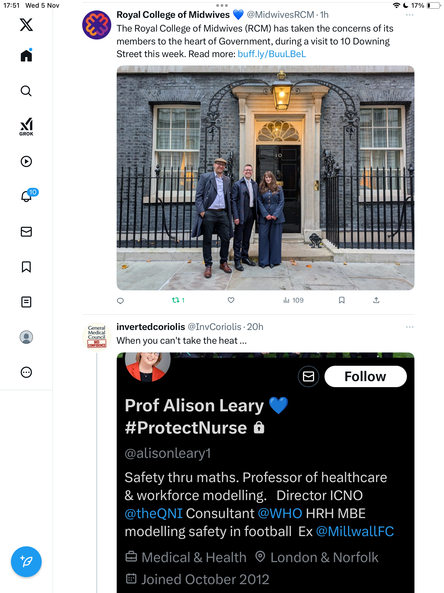Like the Royal College of Midwives post
Screen dimensions: 444x593
click(231, 300)
